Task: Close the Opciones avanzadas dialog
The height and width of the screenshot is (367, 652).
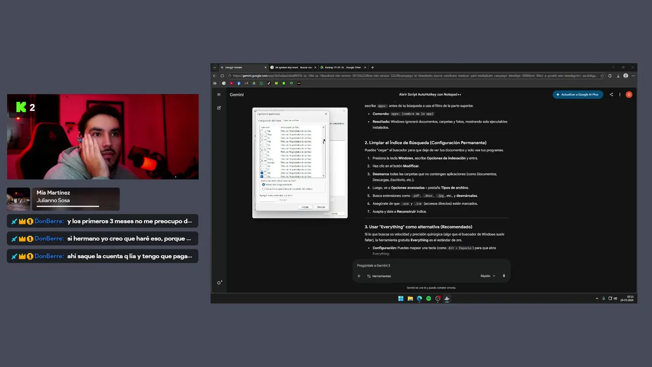Action: tap(326, 114)
